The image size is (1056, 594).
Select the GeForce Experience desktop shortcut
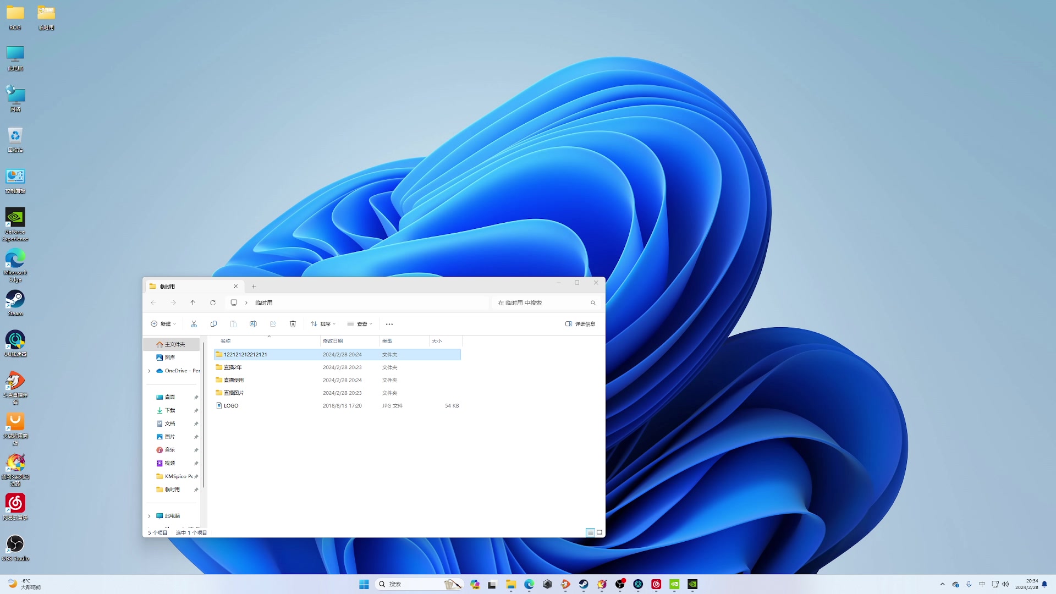15,224
